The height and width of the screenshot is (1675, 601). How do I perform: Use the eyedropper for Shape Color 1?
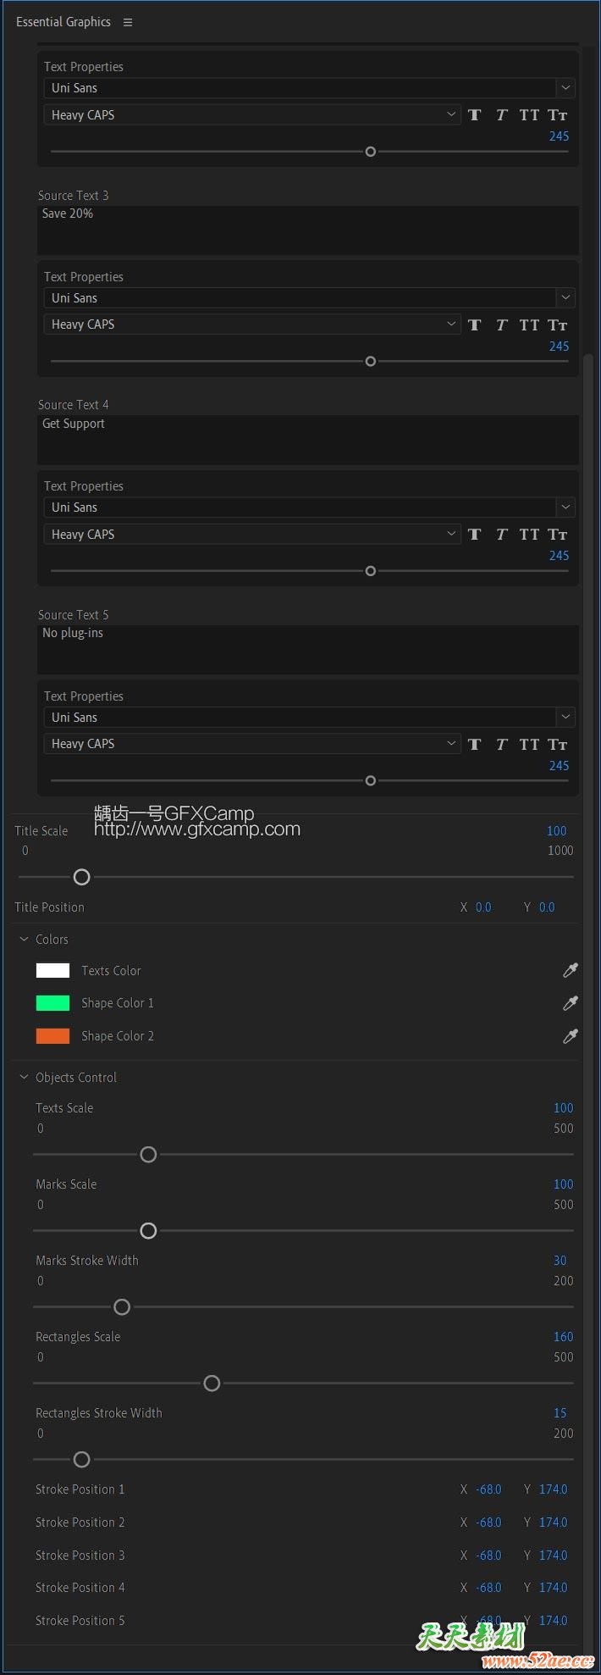(x=571, y=1003)
